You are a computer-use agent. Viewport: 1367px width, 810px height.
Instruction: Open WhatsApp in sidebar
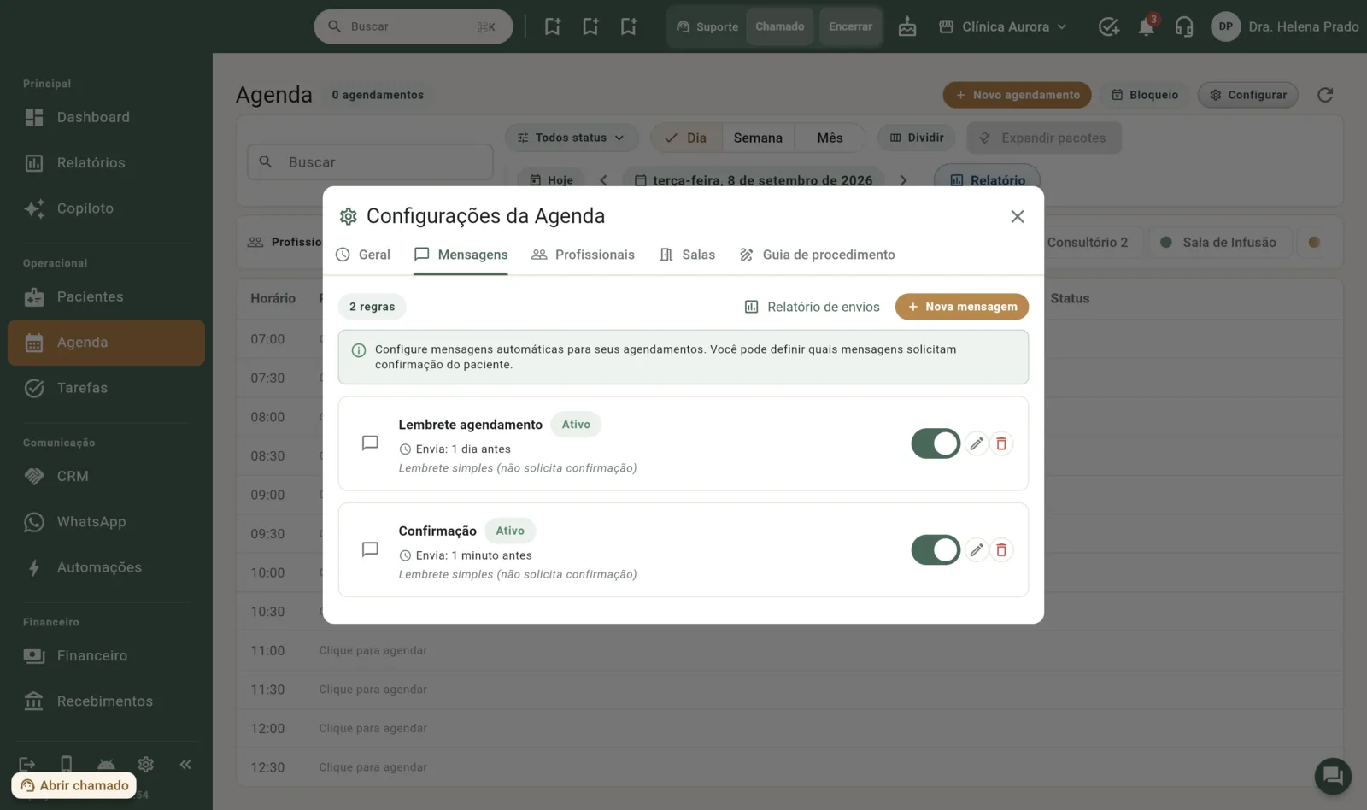pyautogui.click(x=106, y=522)
